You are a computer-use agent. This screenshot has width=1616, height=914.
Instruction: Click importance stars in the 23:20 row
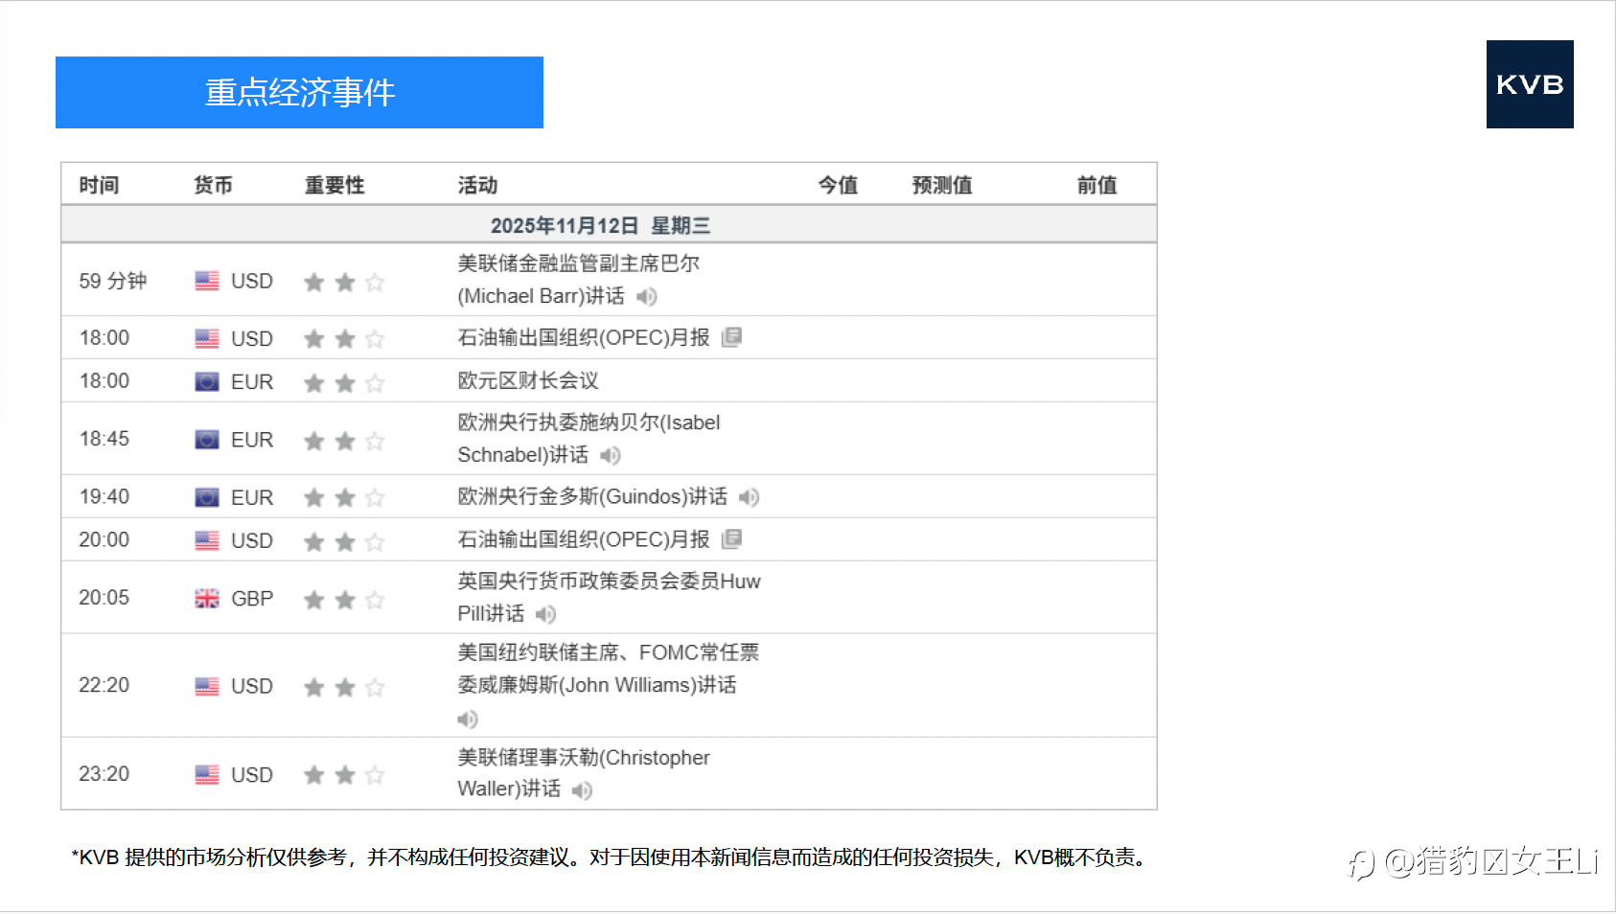click(344, 775)
